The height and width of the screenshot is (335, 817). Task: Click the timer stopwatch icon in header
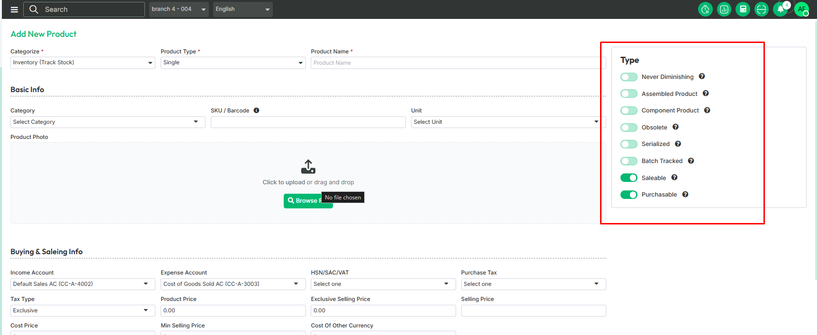[705, 9]
